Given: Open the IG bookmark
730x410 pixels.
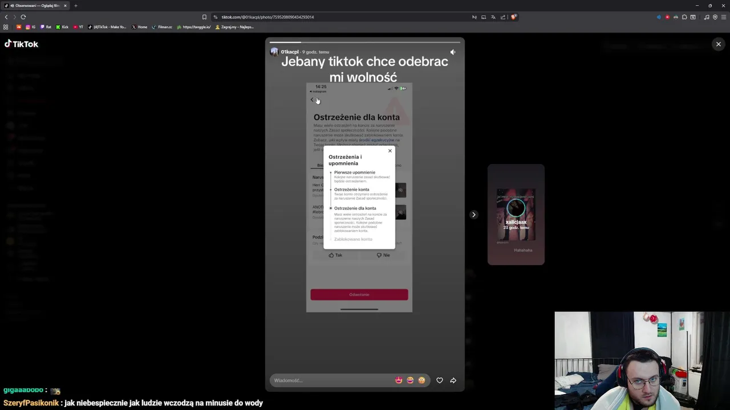Looking at the screenshot, I should pos(30,27).
